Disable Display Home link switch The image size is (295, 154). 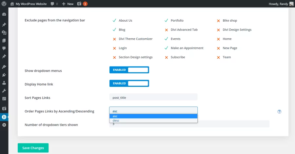tap(129, 83)
